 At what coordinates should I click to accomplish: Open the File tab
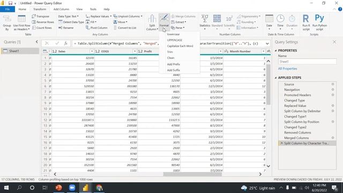pos(8,9)
